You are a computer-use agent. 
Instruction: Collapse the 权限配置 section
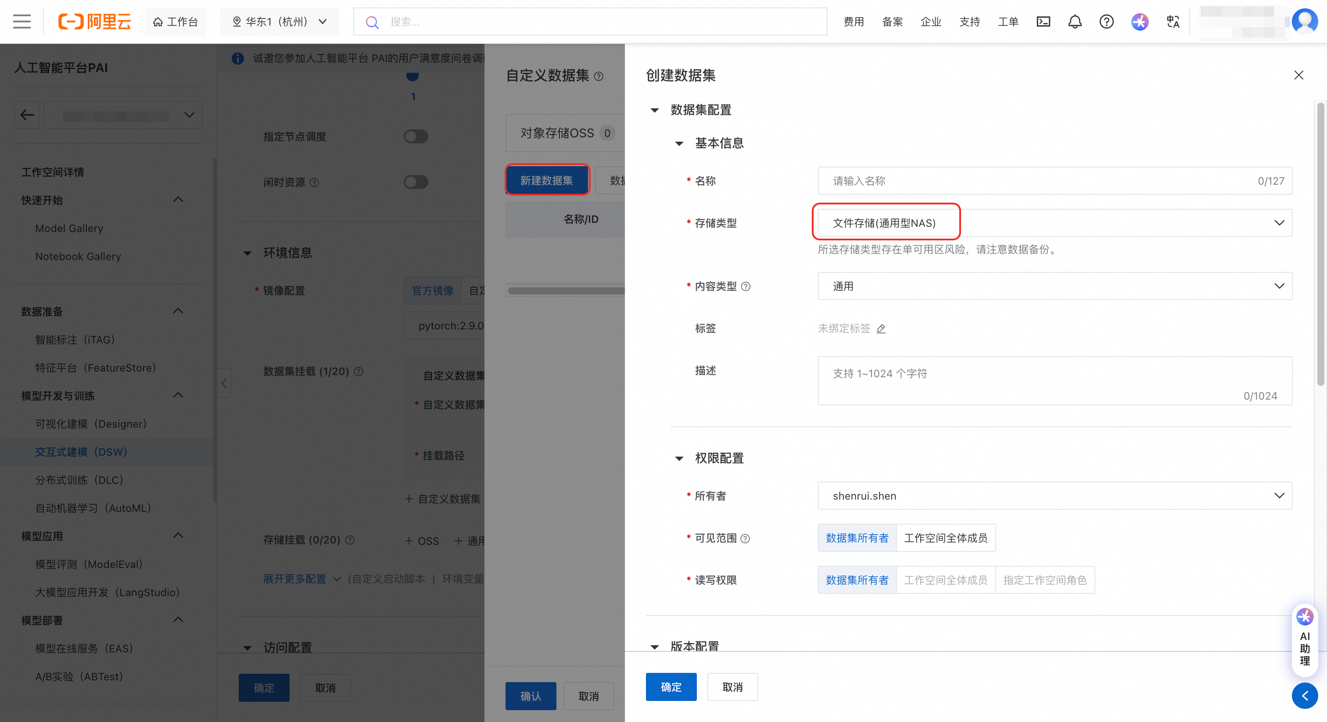(x=679, y=458)
